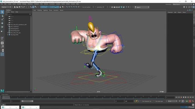Open the Workspace Maya Classic dropdown
This screenshot has height=109, width=195.
click(x=182, y=4)
